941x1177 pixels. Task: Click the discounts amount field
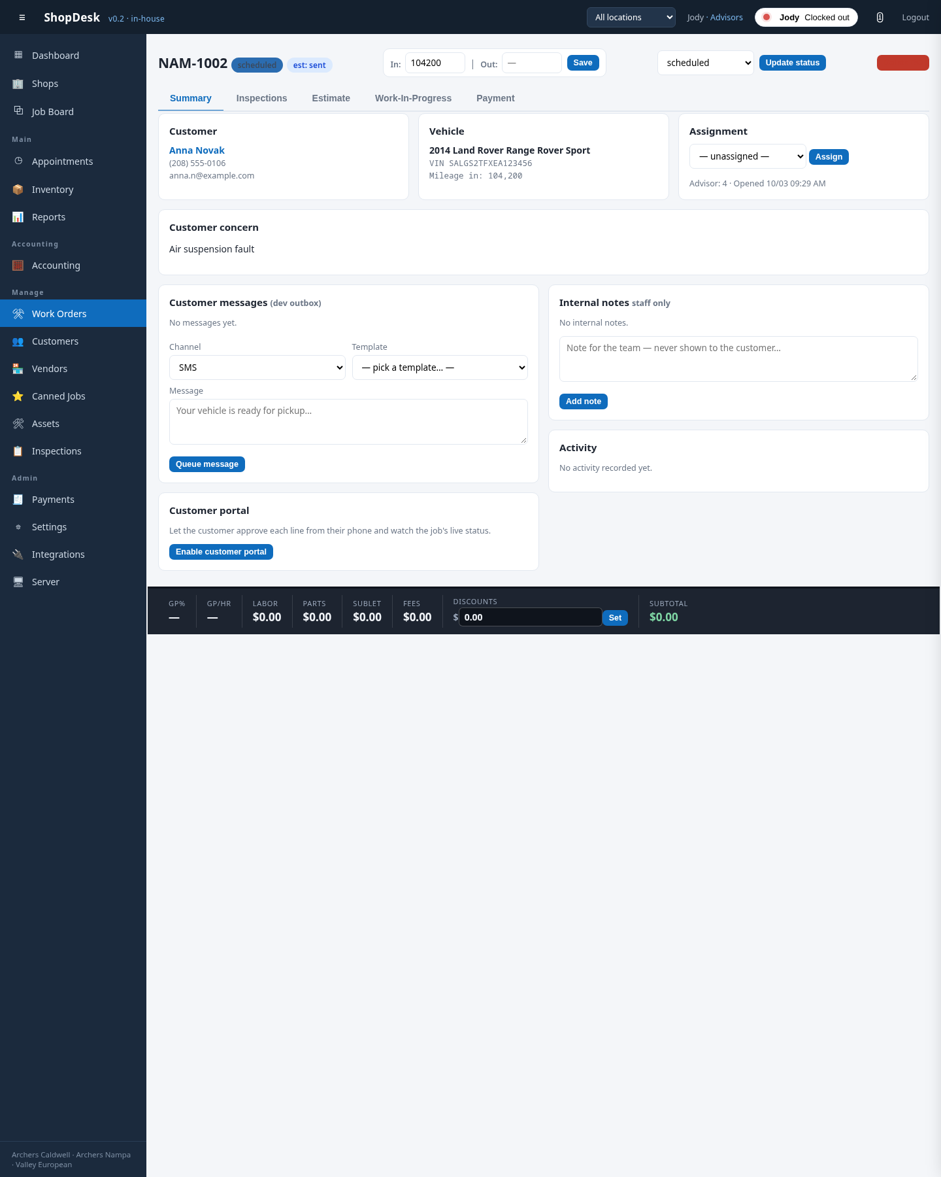point(531,617)
